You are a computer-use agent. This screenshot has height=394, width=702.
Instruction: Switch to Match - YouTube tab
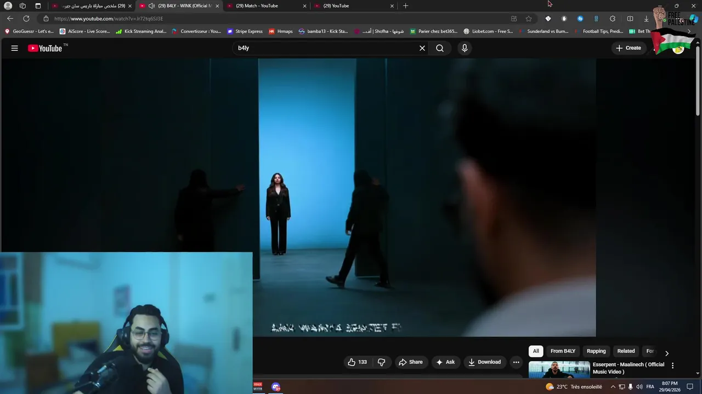pos(267,5)
